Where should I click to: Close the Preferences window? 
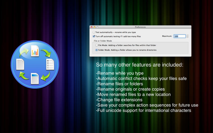tap(92, 27)
